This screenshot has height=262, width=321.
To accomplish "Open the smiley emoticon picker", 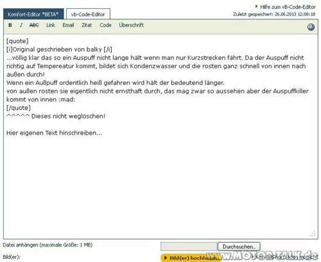I will 311,27.
